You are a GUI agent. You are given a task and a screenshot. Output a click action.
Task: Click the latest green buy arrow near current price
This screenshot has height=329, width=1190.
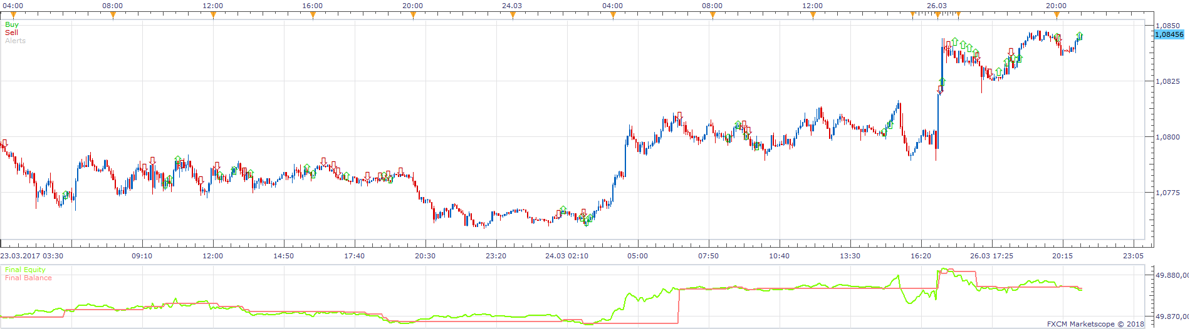[x=1080, y=36]
